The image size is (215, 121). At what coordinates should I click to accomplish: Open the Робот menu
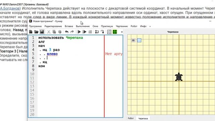pos(134,26)
